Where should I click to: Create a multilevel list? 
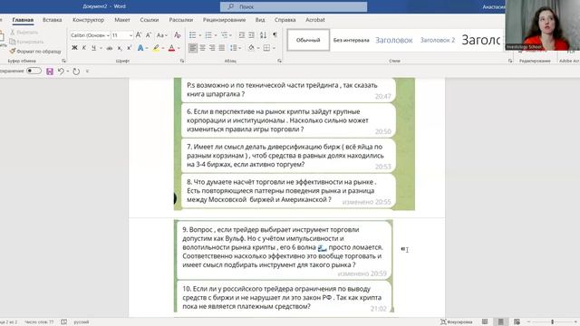coord(224,35)
